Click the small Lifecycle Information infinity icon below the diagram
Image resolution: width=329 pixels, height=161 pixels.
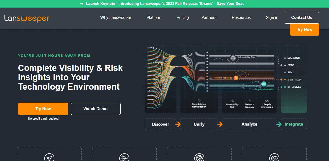click(267, 101)
